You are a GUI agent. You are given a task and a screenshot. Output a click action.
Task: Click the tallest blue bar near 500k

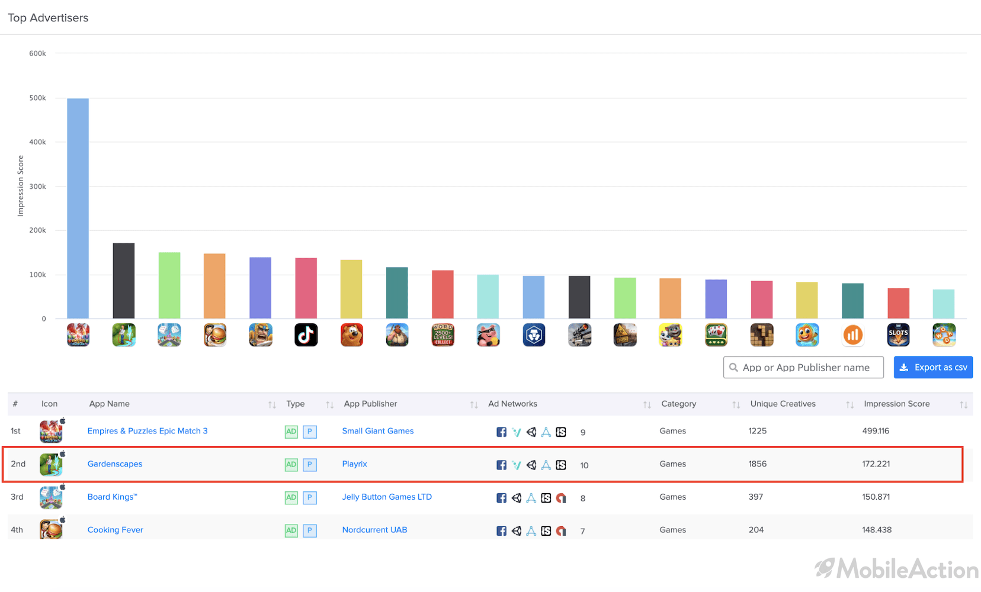tap(78, 208)
